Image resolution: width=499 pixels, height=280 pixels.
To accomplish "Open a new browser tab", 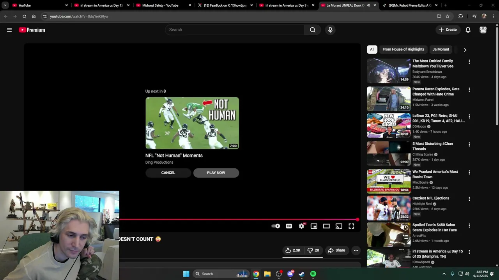I will coord(446,5).
